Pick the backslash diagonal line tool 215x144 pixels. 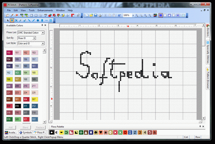click(29, 20)
